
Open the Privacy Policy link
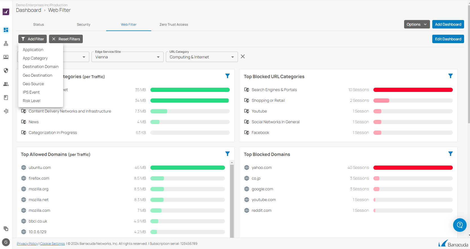pyautogui.click(x=27, y=244)
